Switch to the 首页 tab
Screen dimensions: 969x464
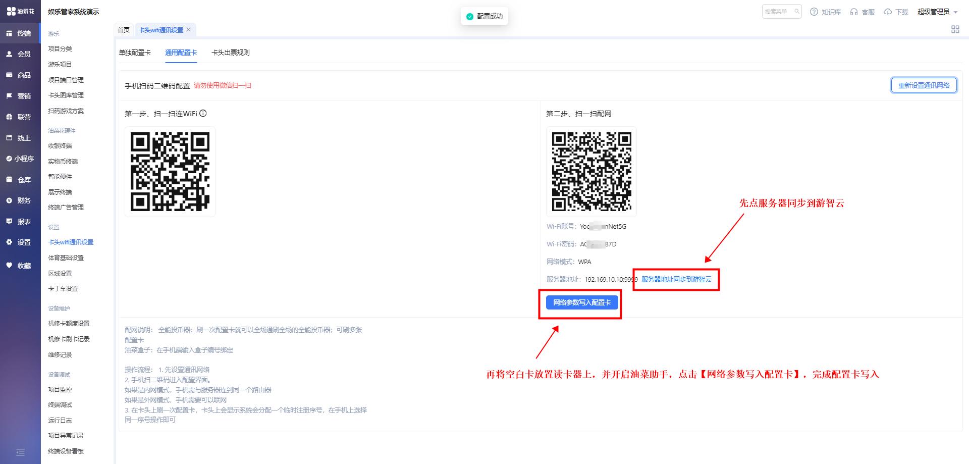click(x=124, y=30)
